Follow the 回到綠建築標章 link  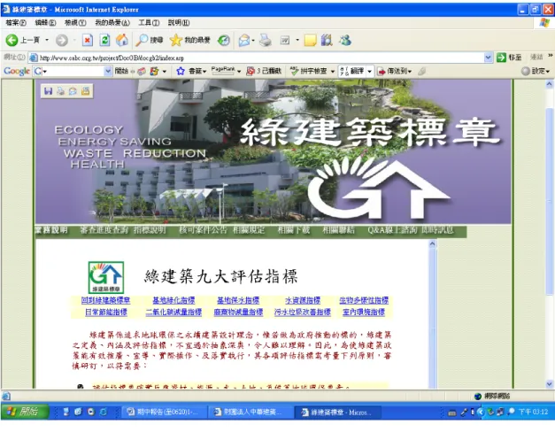tap(105, 300)
